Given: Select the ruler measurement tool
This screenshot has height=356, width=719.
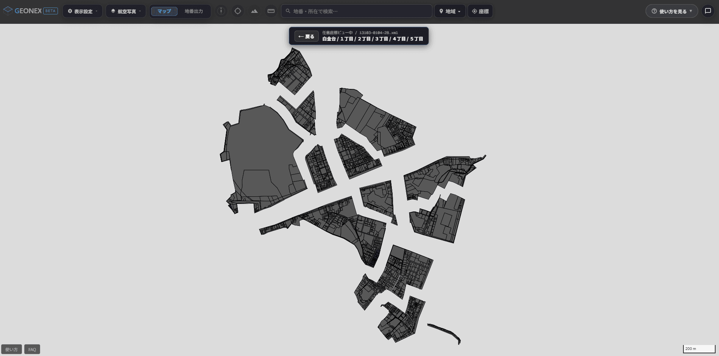Looking at the screenshot, I should click(271, 11).
